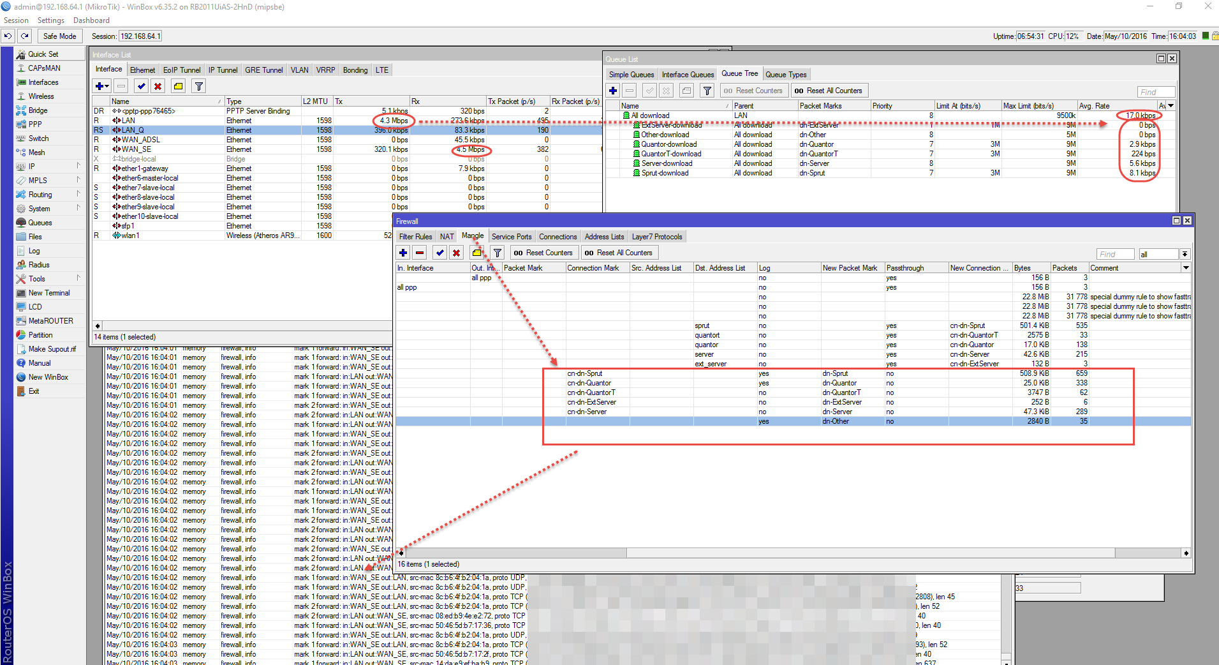Click the Redo arrow in main toolbar

coord(24,36)
